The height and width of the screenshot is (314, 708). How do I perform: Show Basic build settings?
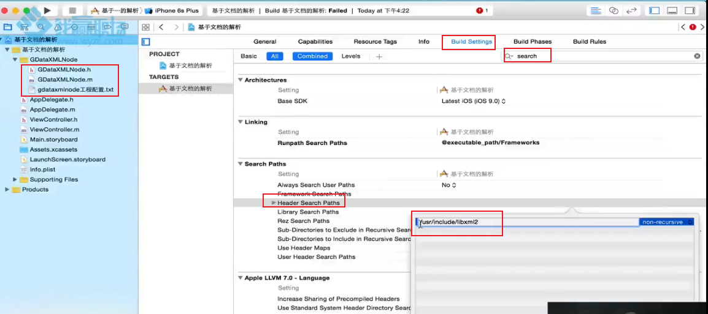pyautogui.click(x=249, y=56)
